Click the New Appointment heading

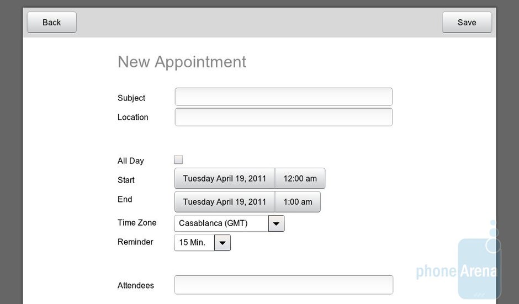pyautogui.click(x=182, y=62)
